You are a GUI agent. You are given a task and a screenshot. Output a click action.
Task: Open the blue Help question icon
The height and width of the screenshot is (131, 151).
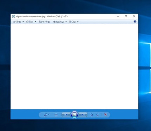tap(135, 21)
